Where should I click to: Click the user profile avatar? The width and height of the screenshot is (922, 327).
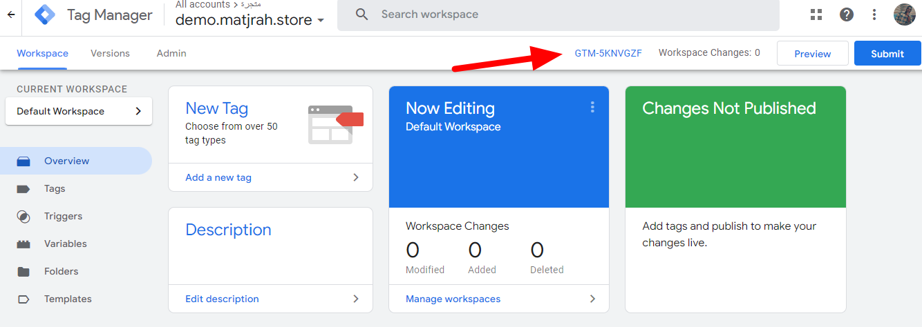pos(904,14)
